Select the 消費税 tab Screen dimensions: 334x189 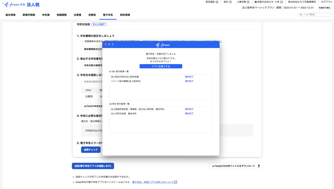coord(92,15)
